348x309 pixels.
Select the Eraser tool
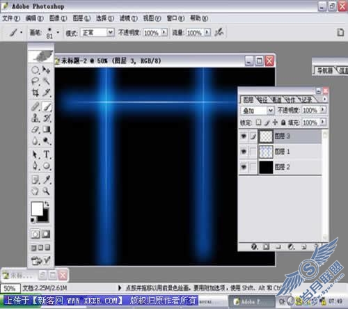tap(35, 129)
